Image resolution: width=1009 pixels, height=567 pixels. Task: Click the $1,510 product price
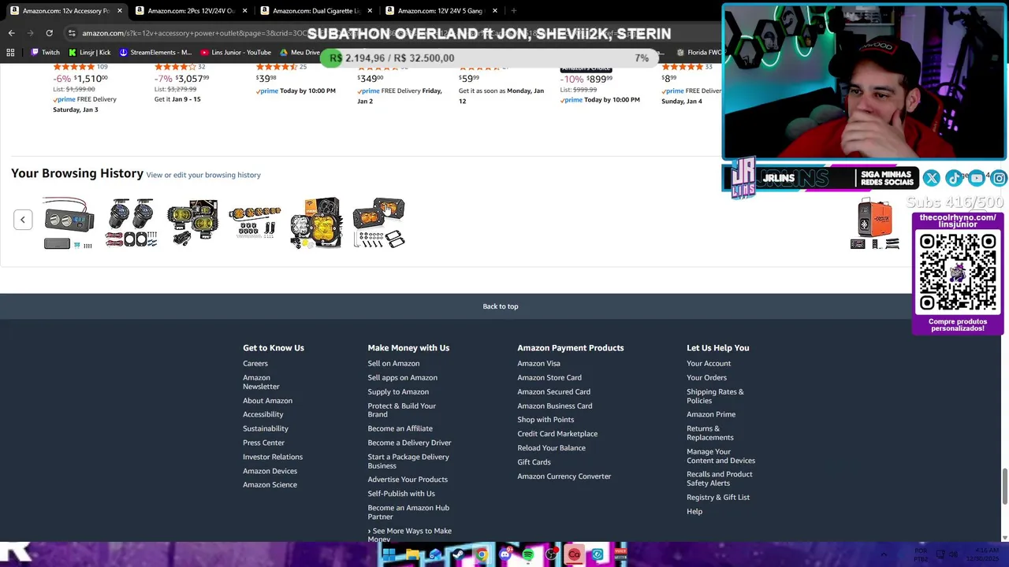pyautogui.click(x=91, y=79)
